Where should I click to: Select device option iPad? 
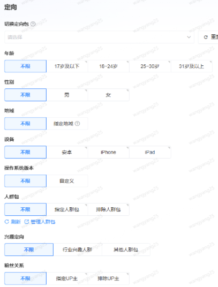click(x=150, y=152)
